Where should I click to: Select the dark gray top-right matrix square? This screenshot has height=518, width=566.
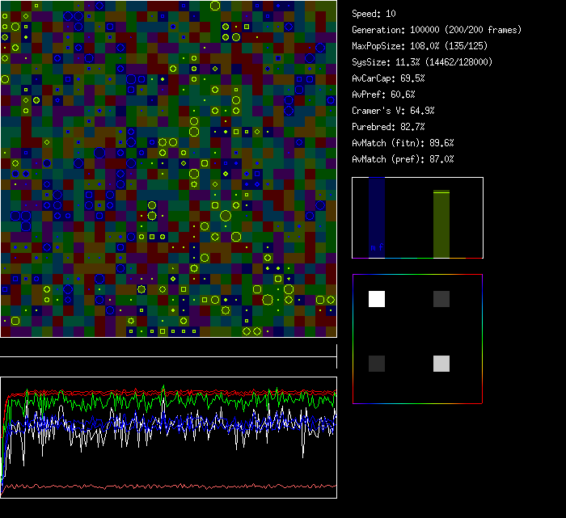click(x=441, y=299)
